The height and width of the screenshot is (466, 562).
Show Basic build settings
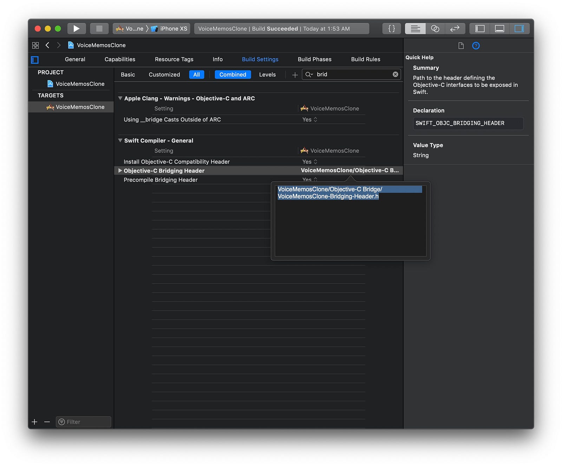[x=128, y=75]
